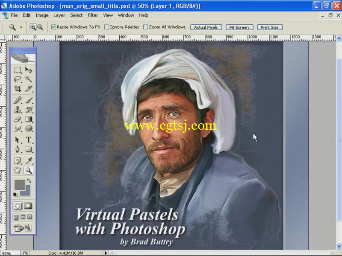Set Full Screen Mode with Menu Bar
Image resolution: width=342 pixels, height=256 pixels.
coord(23,217)
